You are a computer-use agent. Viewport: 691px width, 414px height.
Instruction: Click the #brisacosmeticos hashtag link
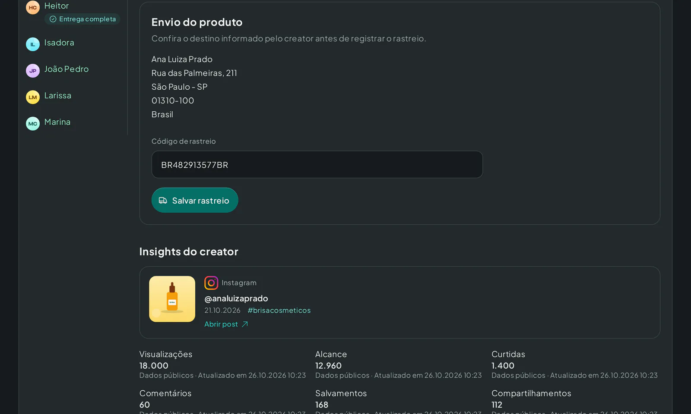click(279, 310)
